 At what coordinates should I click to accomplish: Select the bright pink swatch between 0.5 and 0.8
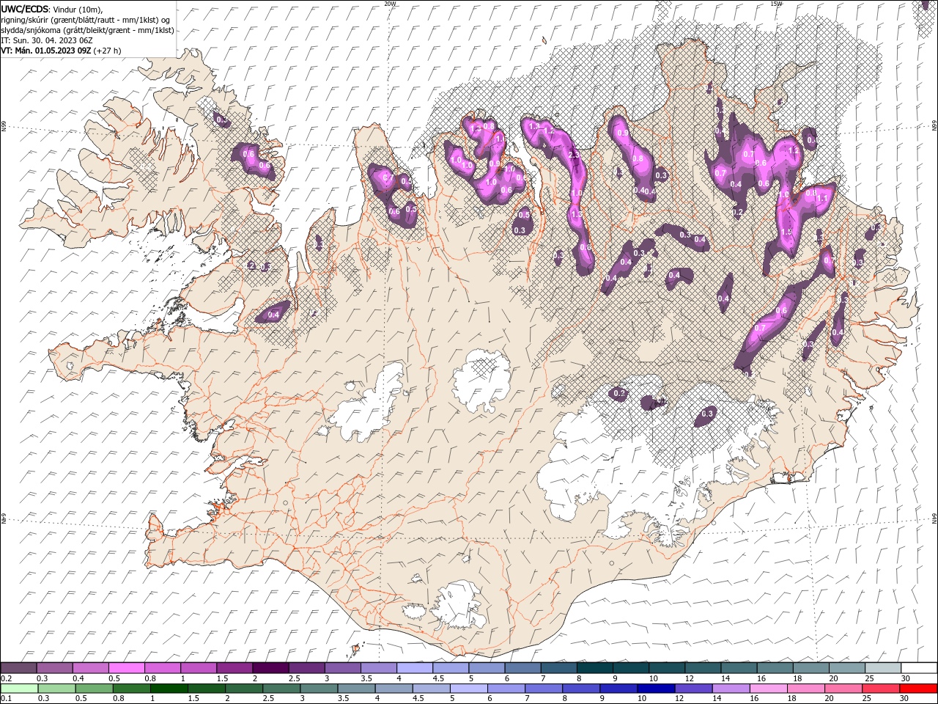(x=126, y=668)
